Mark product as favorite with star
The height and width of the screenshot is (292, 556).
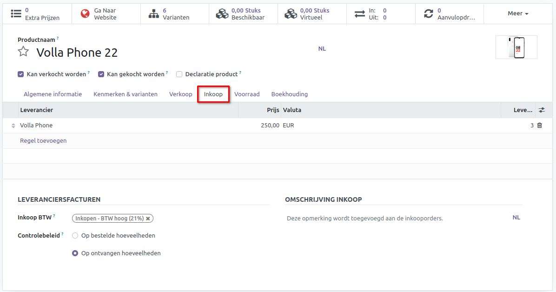[x=23, y=52]
